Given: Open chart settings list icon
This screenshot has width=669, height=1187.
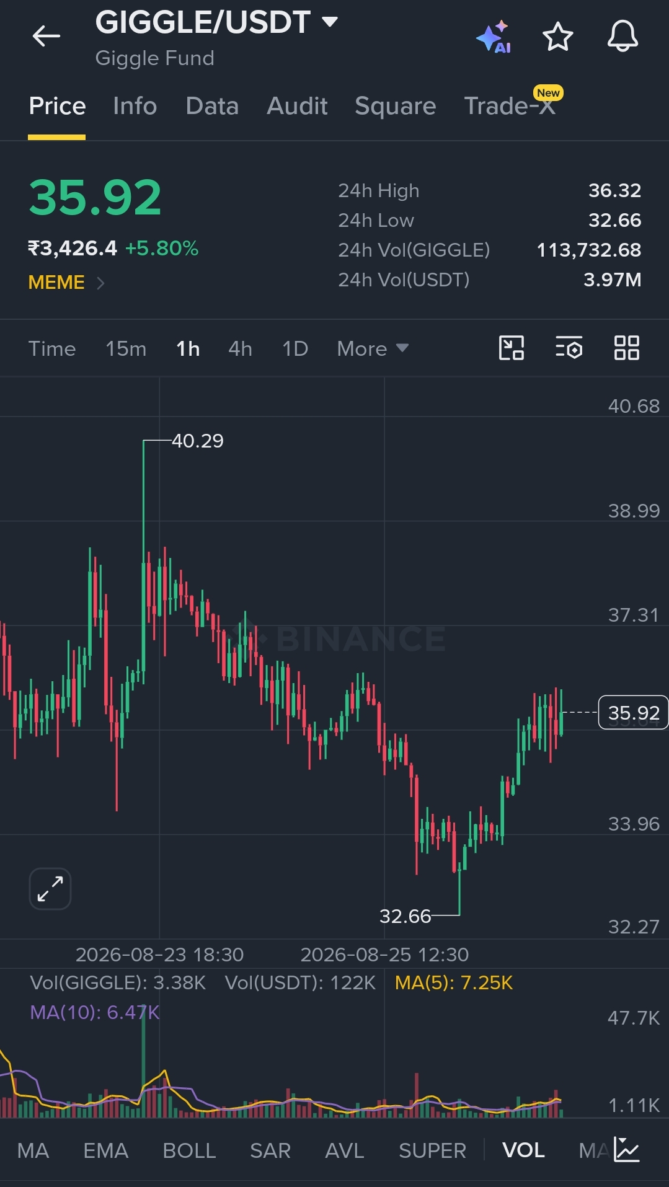Looking at the screenshot, I should coord(569,348).
